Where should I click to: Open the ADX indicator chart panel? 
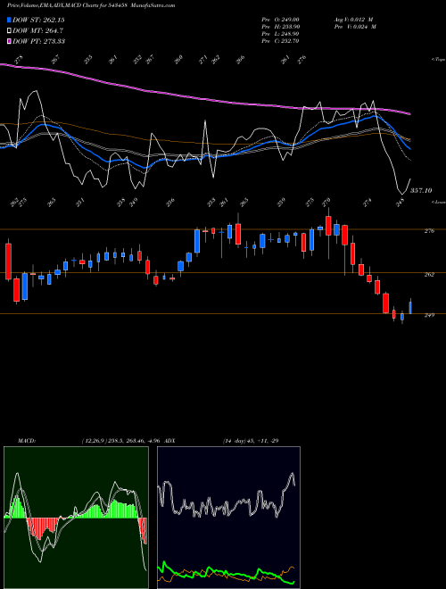pyautogui.click(x=228, y=518)
